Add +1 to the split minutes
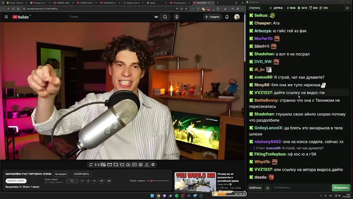The height and width of the screenshot is (199, 353). click(x=82, y=181)
